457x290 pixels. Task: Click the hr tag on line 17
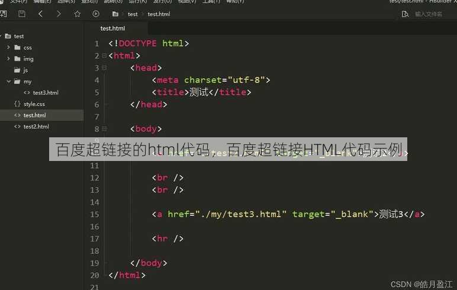[x=168, y=239]
